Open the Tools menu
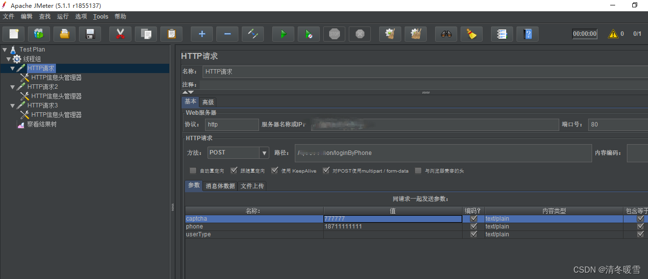 click(x=101, y=17)
